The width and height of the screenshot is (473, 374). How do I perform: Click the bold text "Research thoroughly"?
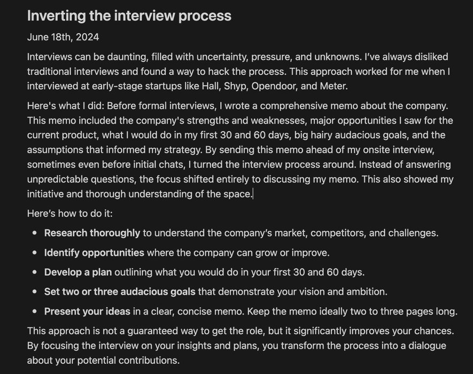[92, 233]
